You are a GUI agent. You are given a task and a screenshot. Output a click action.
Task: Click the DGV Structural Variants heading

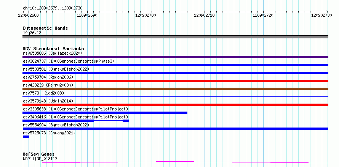coord(53,49)
